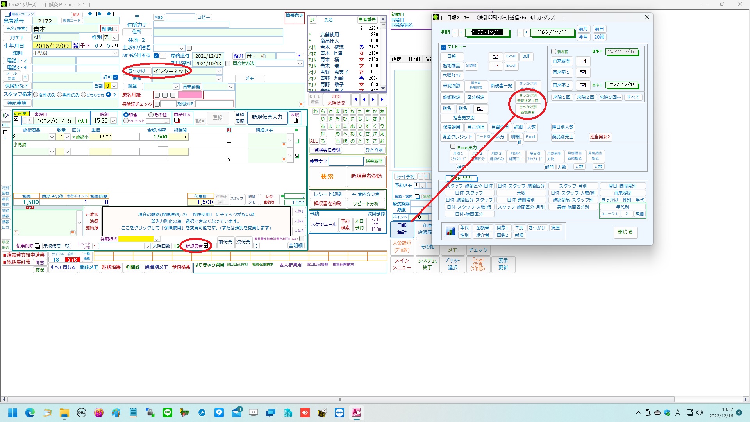This screenshot has width=750, height=422.
Task: Select the Excel 出力 tab label
Action: tap(461, 178)
